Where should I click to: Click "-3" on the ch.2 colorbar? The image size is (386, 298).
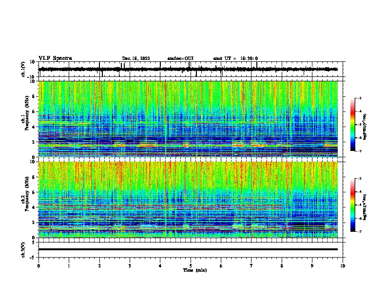[x=360, y=179]
